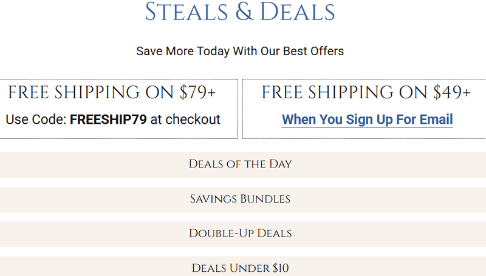Click the 'Free Shipping on $49+' heading
The width and height of the screenshot is (486, 276).
(366, 93)
